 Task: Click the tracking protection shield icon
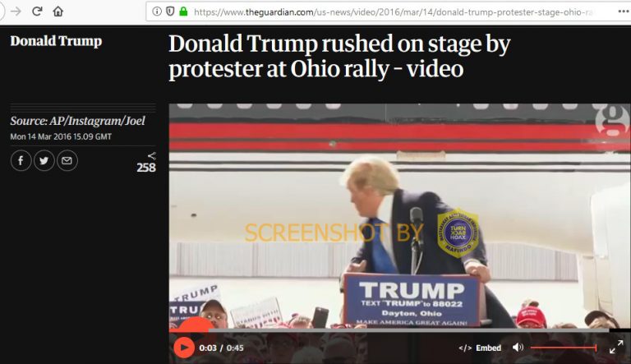(170, 12)
